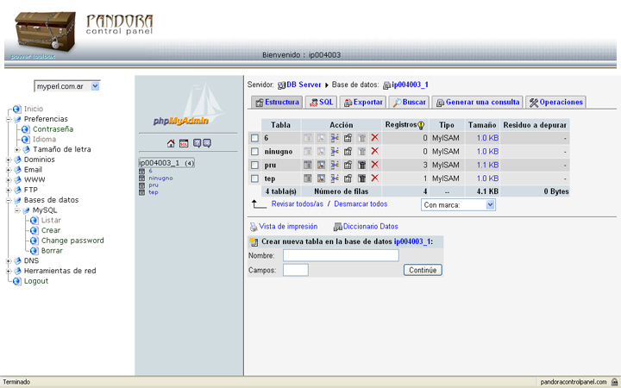
Task: Open the Operaciones tab
Action: (x=556, y=102)
